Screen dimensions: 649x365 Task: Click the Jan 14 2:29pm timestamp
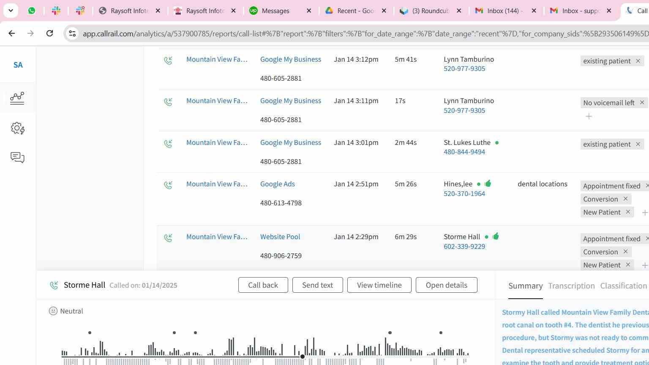(356, 237)
